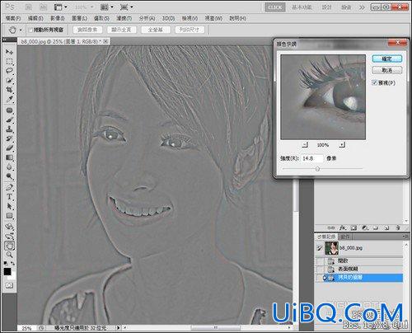Click the layer style fx icon

pyautogui.click(x=343, y=227)
